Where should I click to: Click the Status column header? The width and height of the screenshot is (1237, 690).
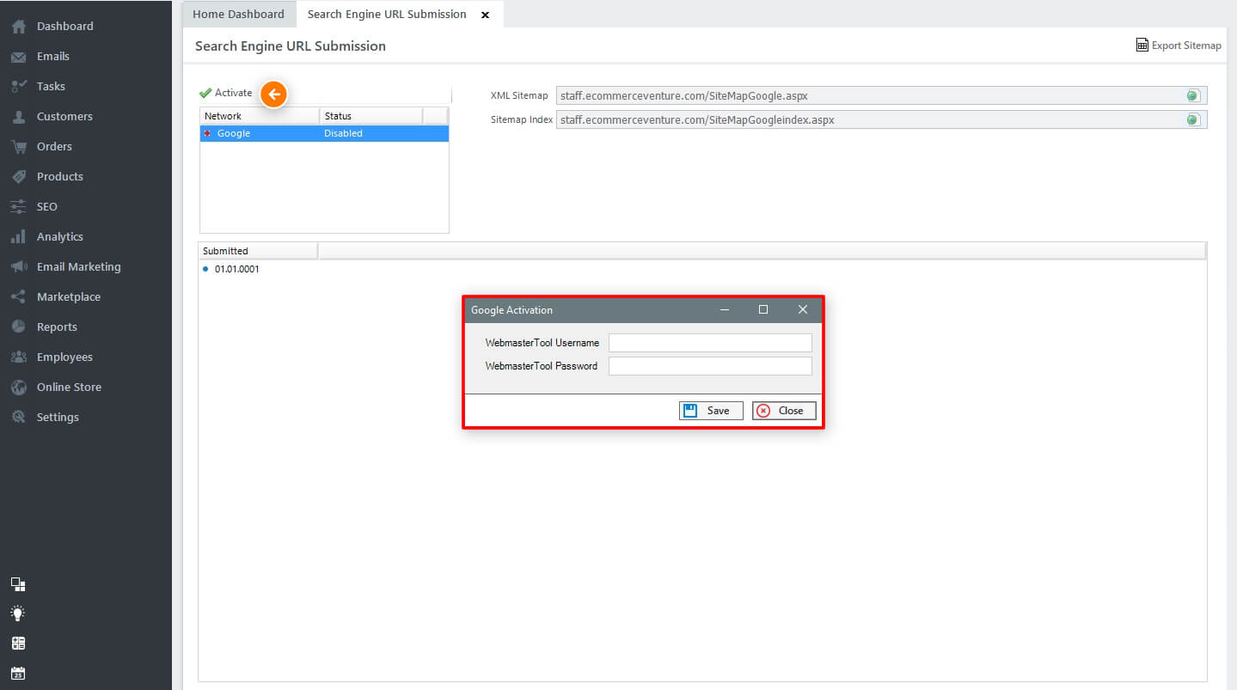click(x=371, y=116)
